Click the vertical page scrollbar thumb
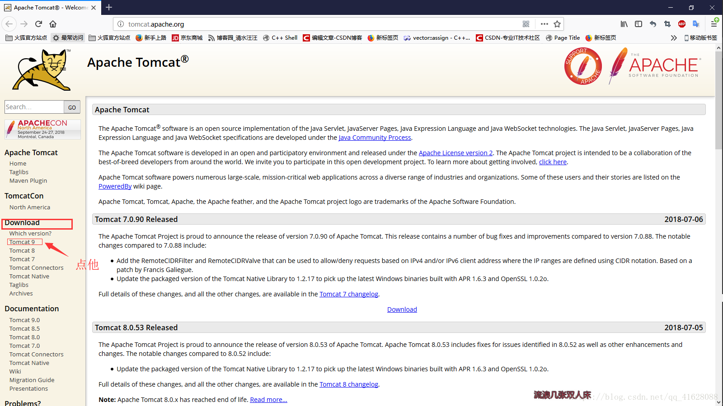Screen dimensions: 723x406 719,101
